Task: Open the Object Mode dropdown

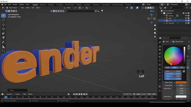Action: 13,8
